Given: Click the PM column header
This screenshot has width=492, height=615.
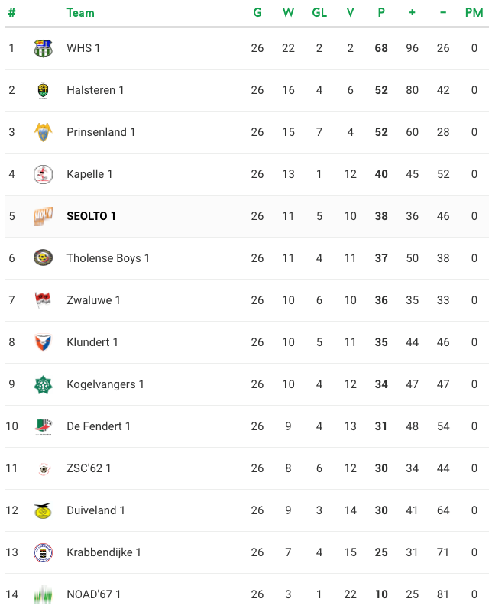Looking at the screenshot, I should (x=474, y=12).
